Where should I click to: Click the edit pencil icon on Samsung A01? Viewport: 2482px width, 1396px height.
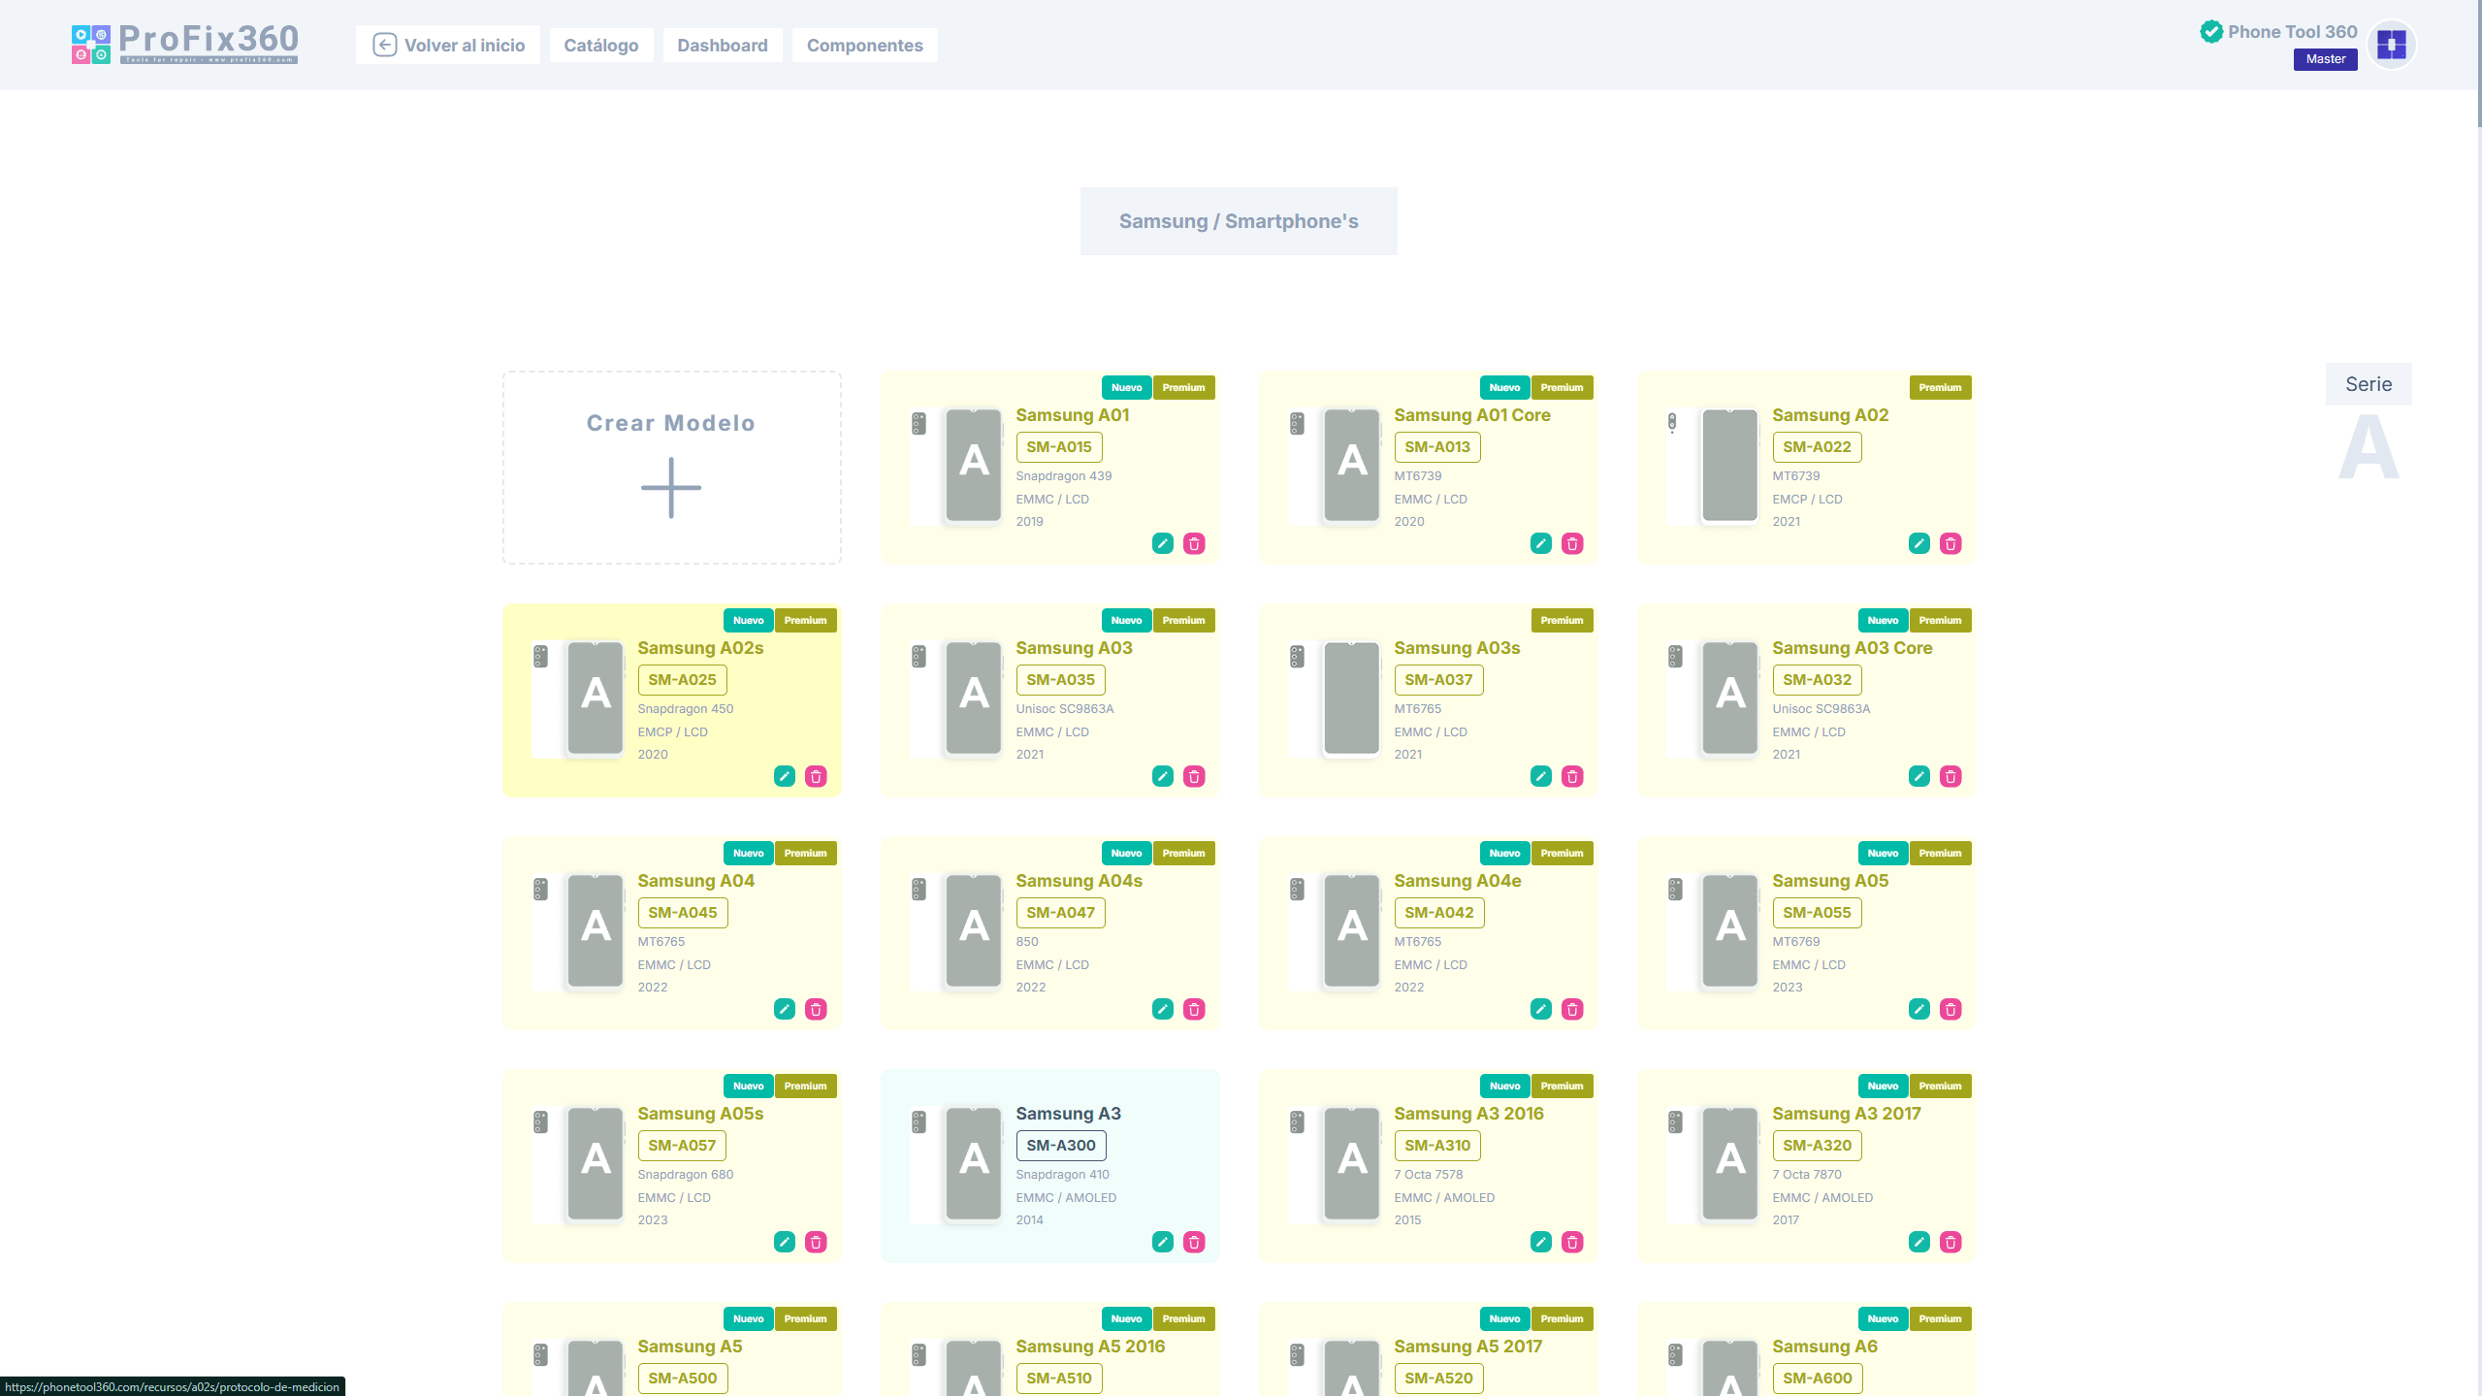pyautogui.click(x=1162, y=543)
